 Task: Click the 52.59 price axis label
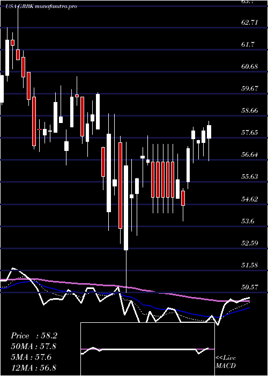(x=250, y=243)
